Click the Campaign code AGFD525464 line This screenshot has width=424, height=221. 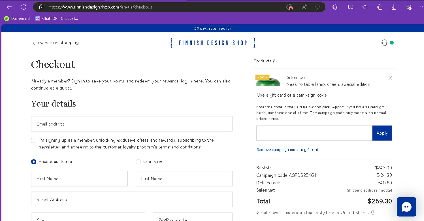pos(286,175)
